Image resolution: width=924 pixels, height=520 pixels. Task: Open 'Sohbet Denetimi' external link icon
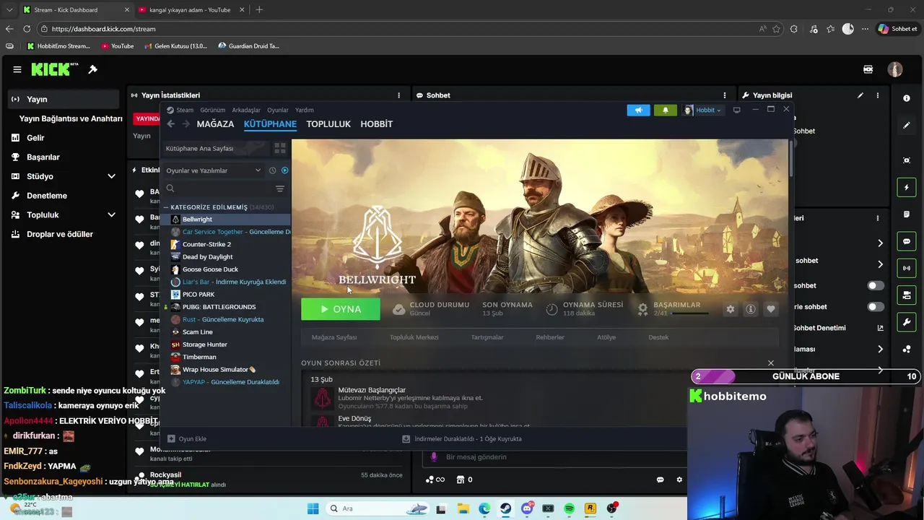coord(880,328)
